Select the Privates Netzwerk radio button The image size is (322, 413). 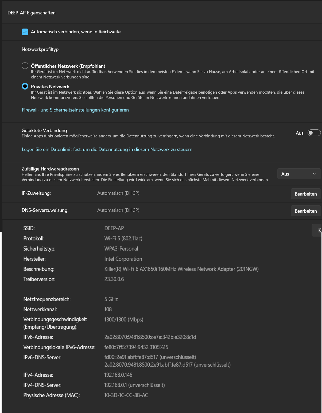(x=25, y=86)
